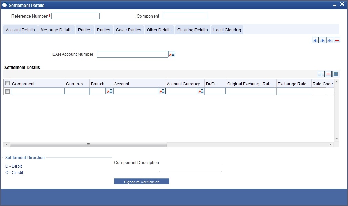348x206 pixels.
Task: Click Dr/Cr cell in first table row
Action: pyautogui.click(x=215, y=91)
